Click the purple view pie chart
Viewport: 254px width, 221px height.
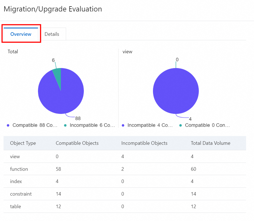pos(176,91)
